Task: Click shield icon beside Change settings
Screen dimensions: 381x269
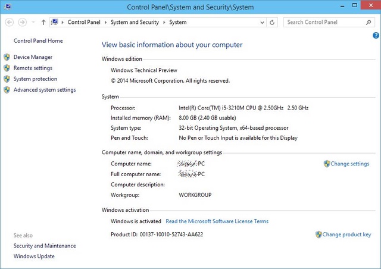Action: (x=327, y=164)
